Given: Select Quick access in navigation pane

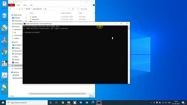Looking at the screenshot, I should 18,15.
